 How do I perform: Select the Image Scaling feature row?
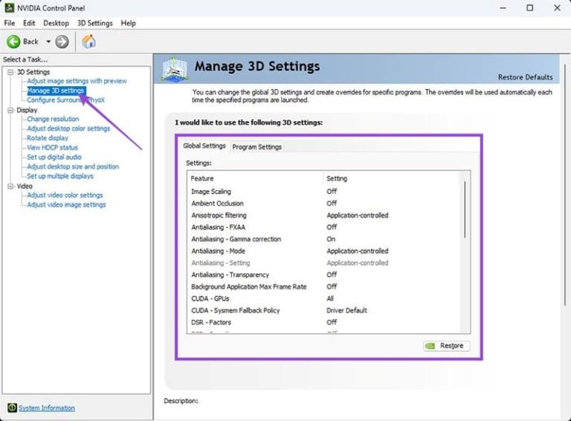[211, 192]
